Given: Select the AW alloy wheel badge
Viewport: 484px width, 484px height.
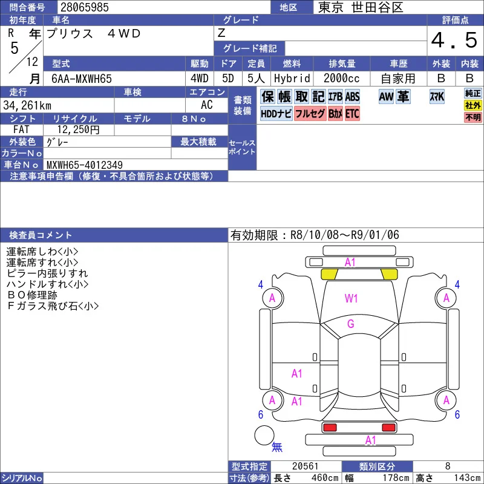Looking at the screenshot, I should [386, 97].
